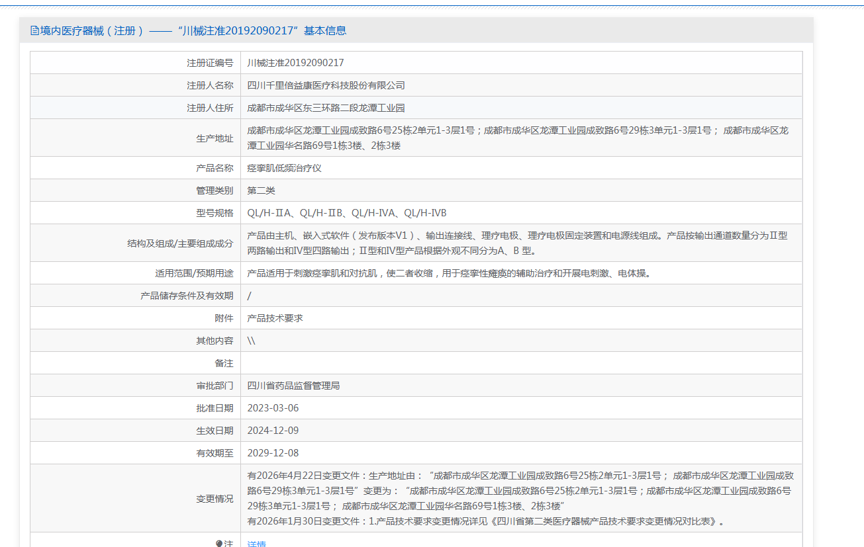864x547 pixels.
Task: Click the structure description beginning 产品由主机
Action: click(x=517, y=243)
